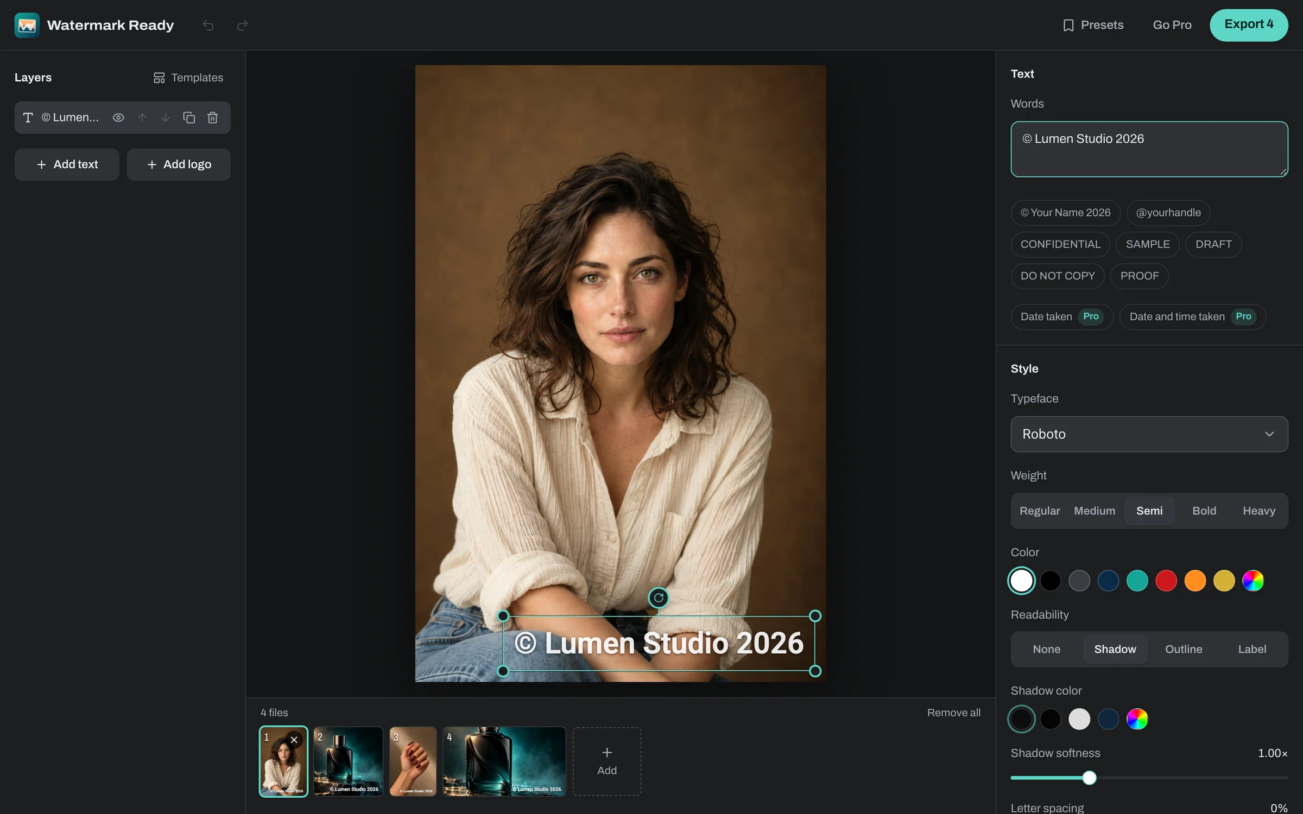Viewport: 1303px width, 814px height.
Task: Open the Templates panel
Action: [x=188, y=78]
